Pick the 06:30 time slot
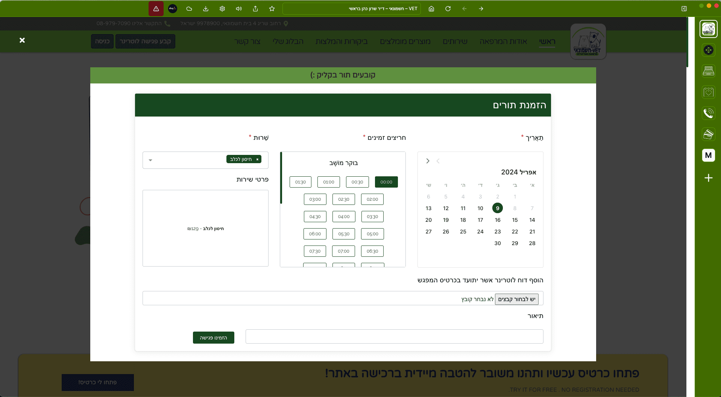The image size is (721, 397). point(372,251)
